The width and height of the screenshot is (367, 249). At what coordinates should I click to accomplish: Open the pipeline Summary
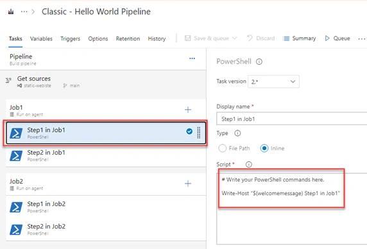point(300,38)
